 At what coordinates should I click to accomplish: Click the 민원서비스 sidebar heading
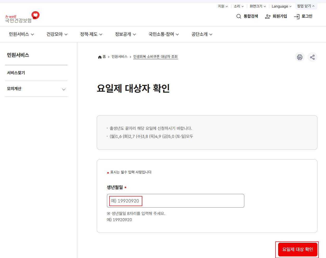[x=18, y=55]
